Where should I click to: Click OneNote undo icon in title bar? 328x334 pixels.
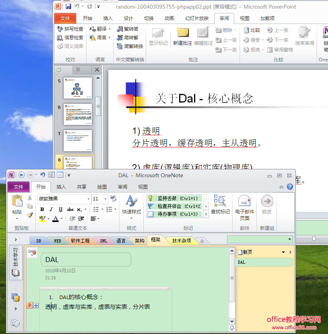point(42,175)
